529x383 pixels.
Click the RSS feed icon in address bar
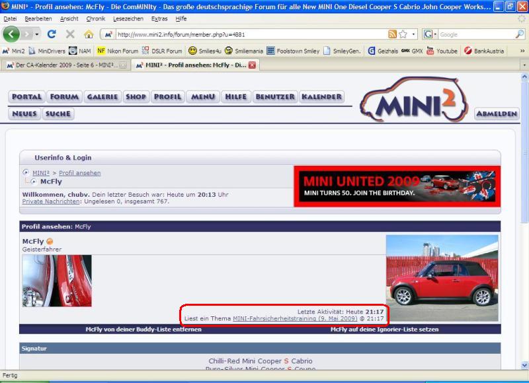392,34
